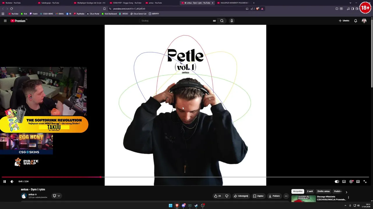Select the Źródło: antua filter chip

pos(323,191)
